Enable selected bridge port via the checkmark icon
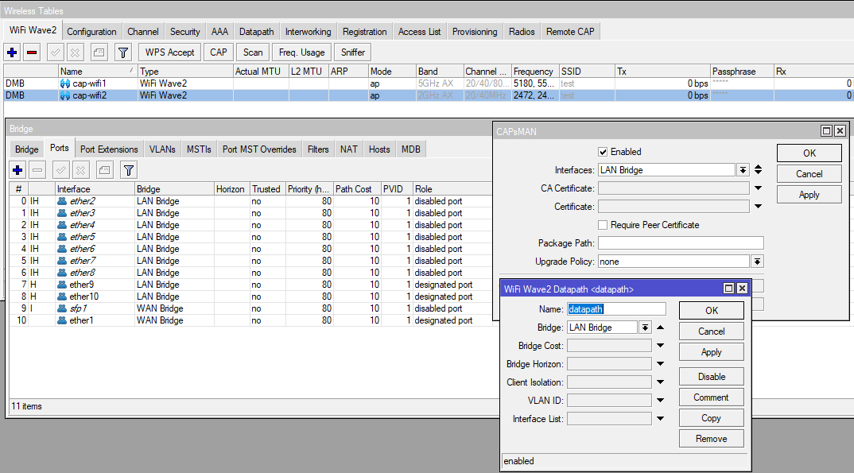The height and width of the screenshot is (473, 854). point(60,169)
